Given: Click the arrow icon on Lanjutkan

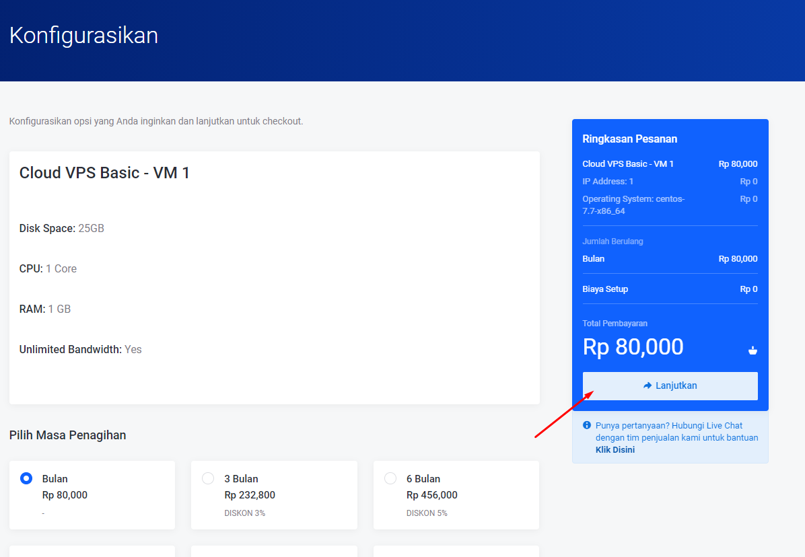Looking at the screenshot, I should [647, 386].
